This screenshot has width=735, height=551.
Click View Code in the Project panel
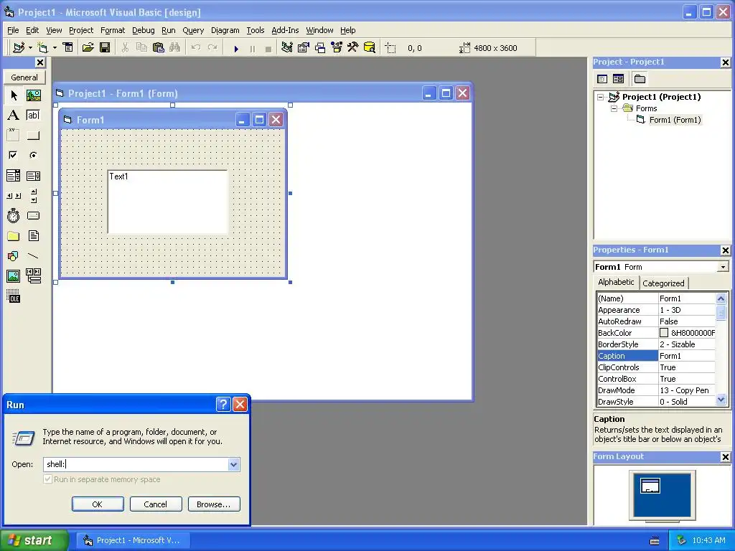602,79
